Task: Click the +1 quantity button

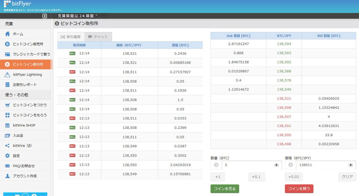Action: pos(218,177)
